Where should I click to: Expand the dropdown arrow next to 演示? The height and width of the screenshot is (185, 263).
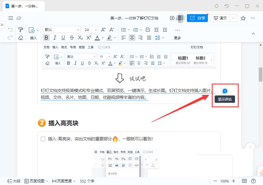pyautogui.click(x=233, y=18)
